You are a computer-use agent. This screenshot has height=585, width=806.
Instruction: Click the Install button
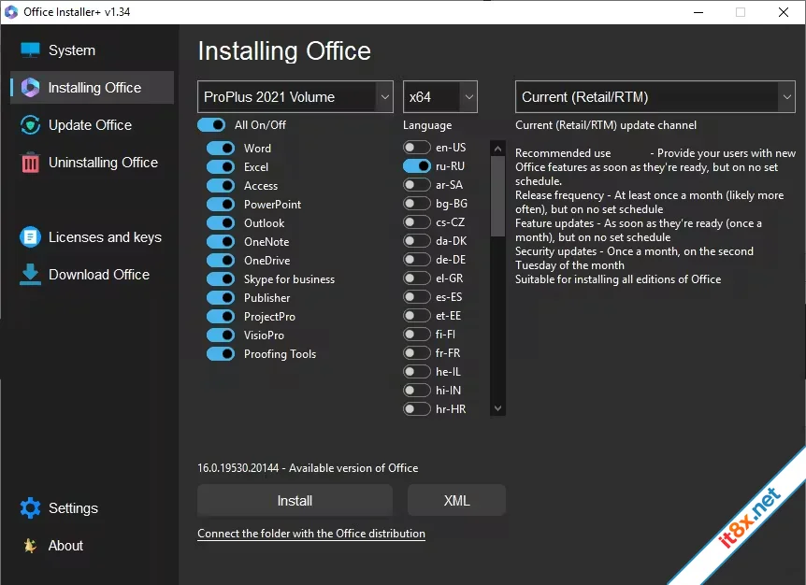click(x=295, y=500)
